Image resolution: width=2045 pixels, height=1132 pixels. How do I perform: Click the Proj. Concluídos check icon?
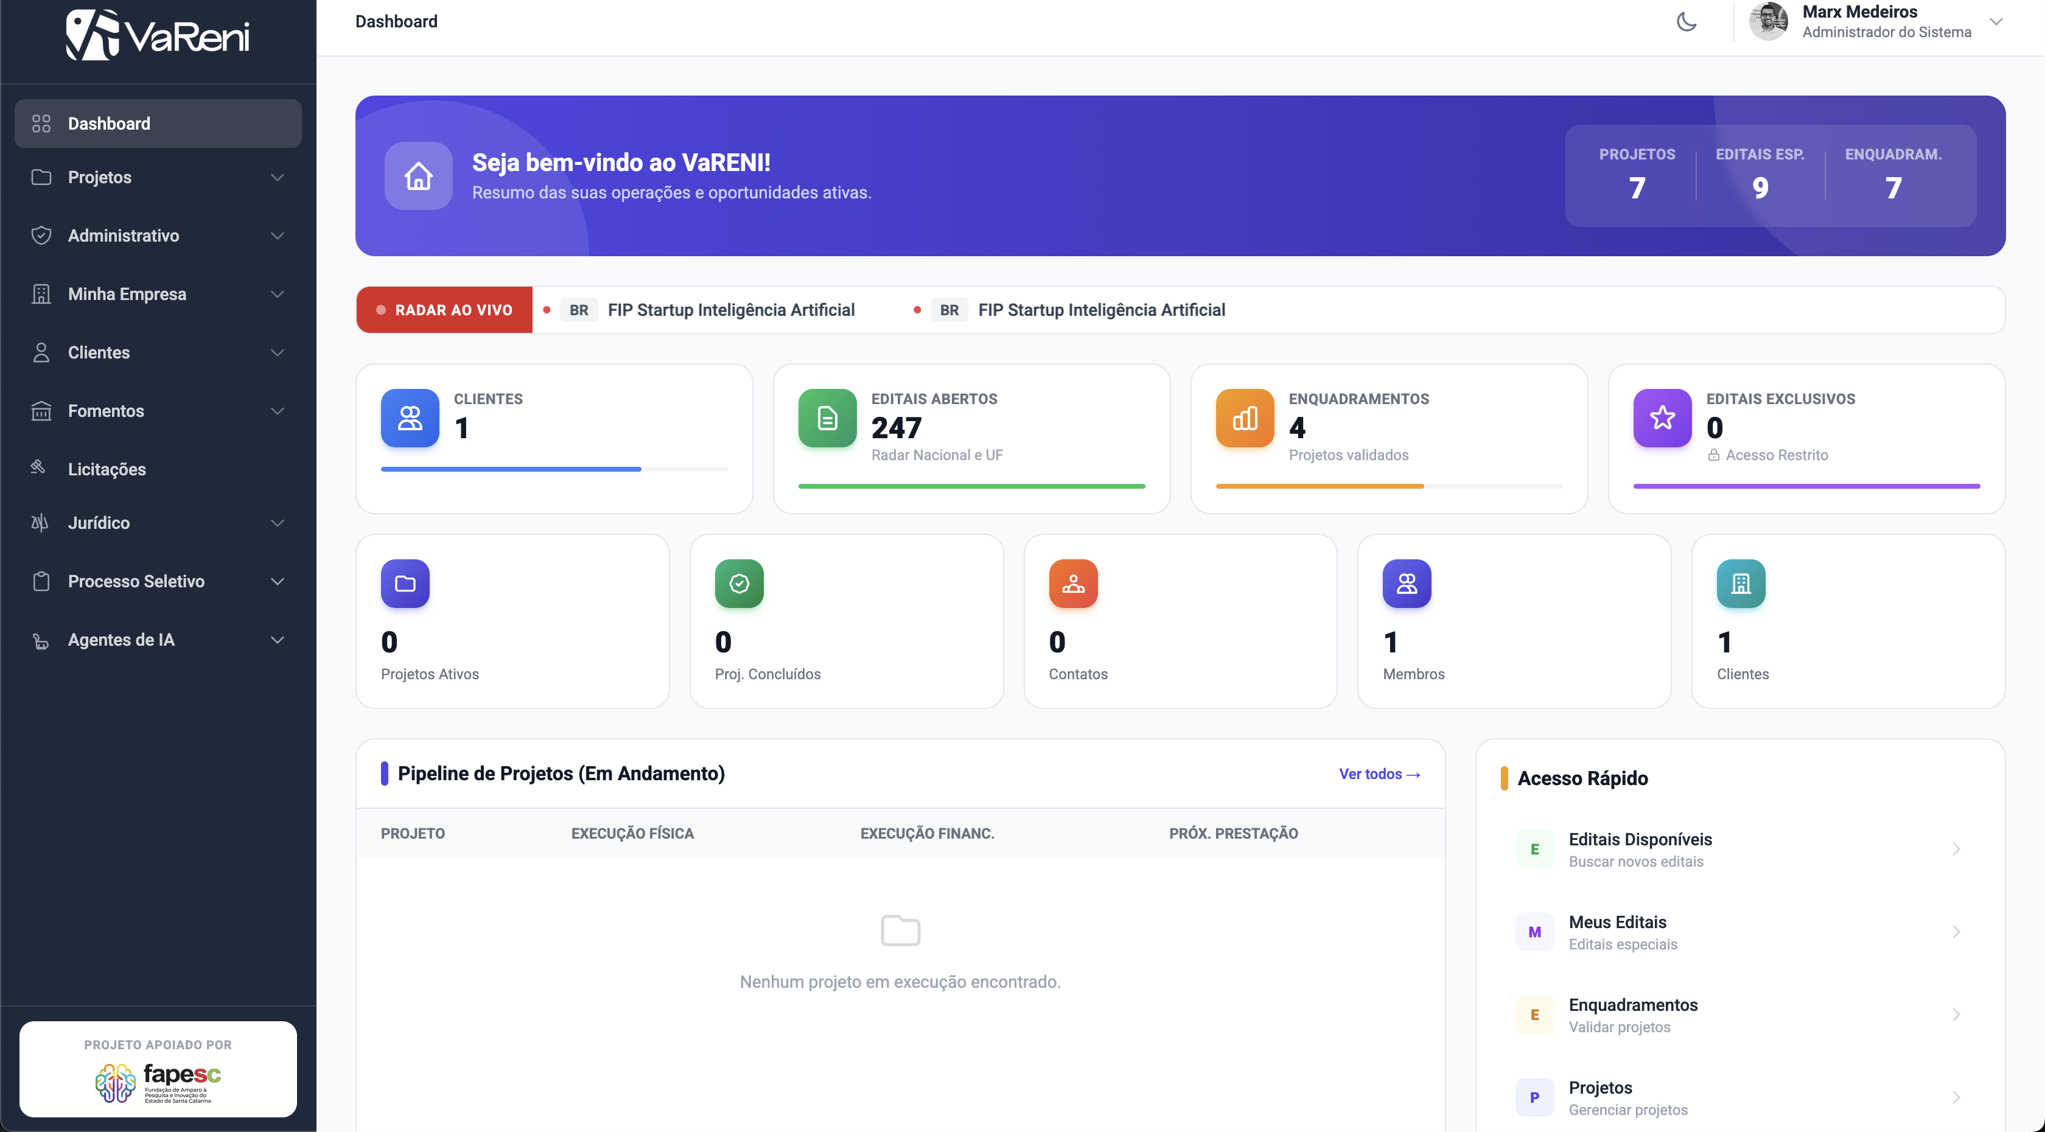pos(739,584)
